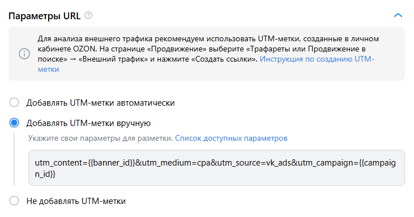The width and height of the screenshot is (414, 217).
Task: Open help tooltip beside Параметры URL heading
Action: click(88, 15)
